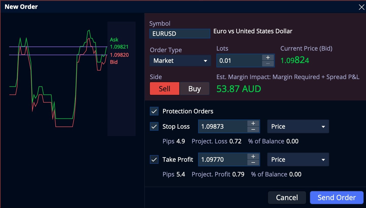This screenshot has height=208, width=366.
Task: Cancel the new order
Action: tap(287, 197)
